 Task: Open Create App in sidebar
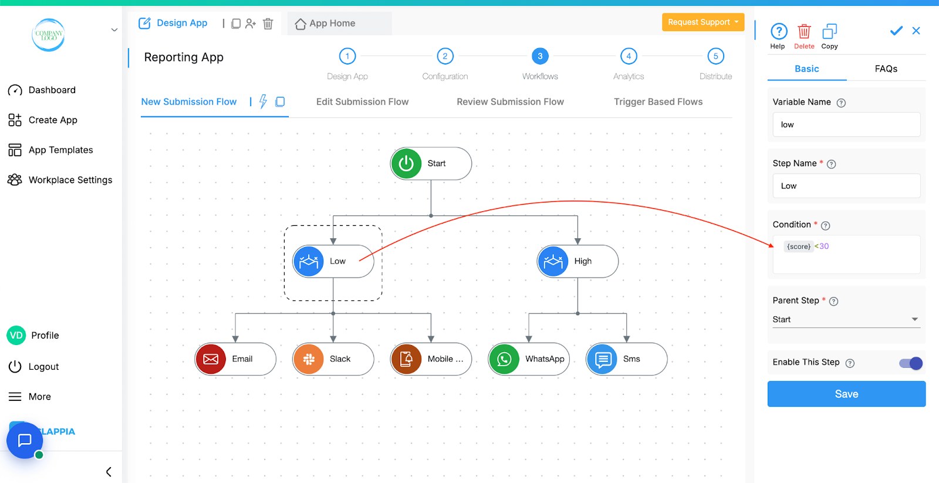(42, 120)
